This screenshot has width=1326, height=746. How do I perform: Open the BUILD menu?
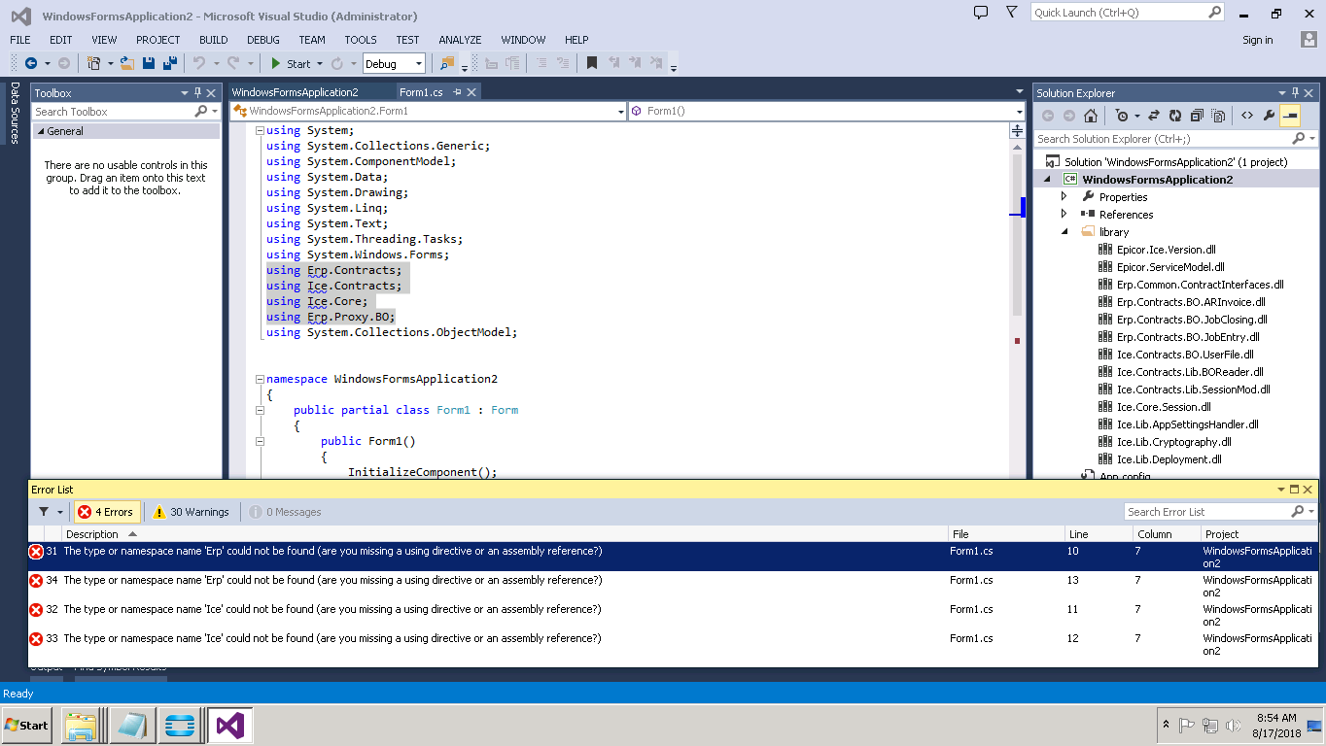pyautogui.click(x=214, y=40)
